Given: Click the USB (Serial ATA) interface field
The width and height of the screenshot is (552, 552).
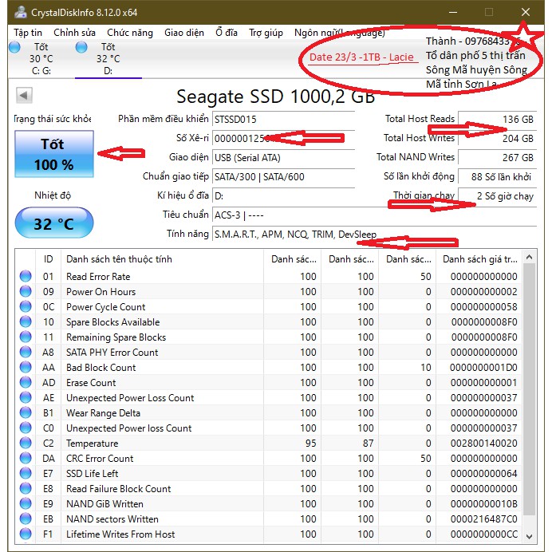Looking at the screenshot, I should click(x=283, y=157).
